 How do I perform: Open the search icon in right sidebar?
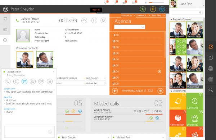[x=211, y=90]
